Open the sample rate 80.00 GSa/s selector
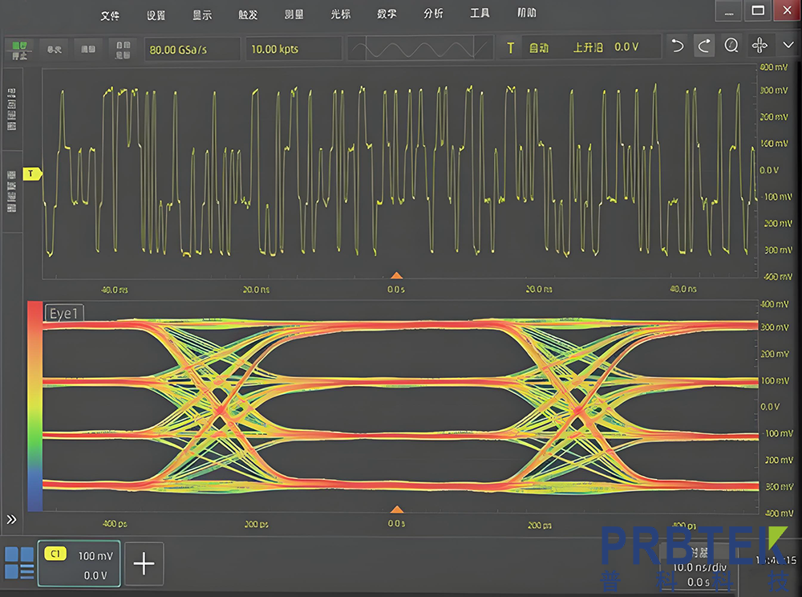 [192, 48]
